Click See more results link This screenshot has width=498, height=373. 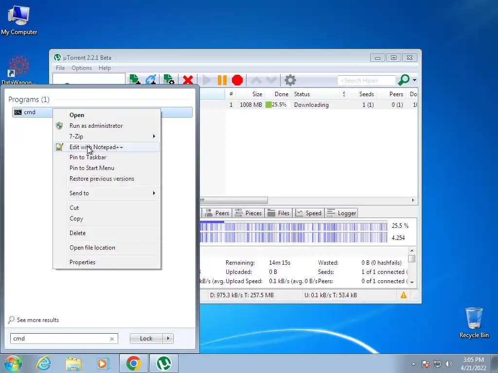pos(34,320)
